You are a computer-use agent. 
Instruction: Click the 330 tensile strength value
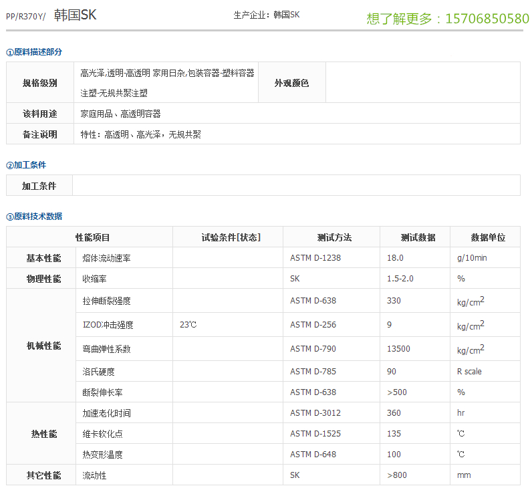pos(394,301)
